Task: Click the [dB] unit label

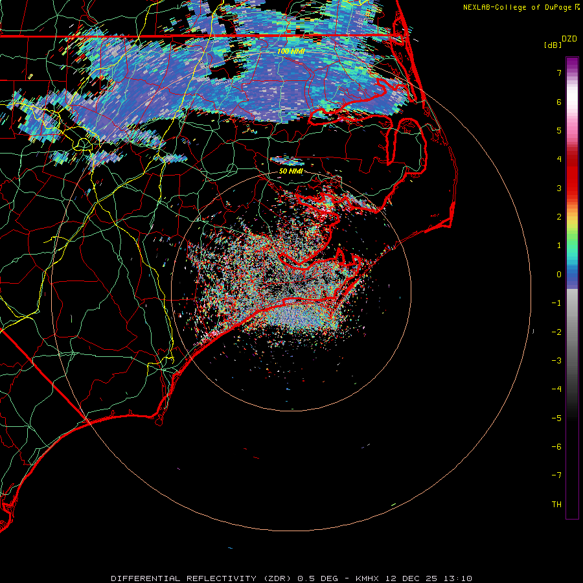Action: pos(553,45)
